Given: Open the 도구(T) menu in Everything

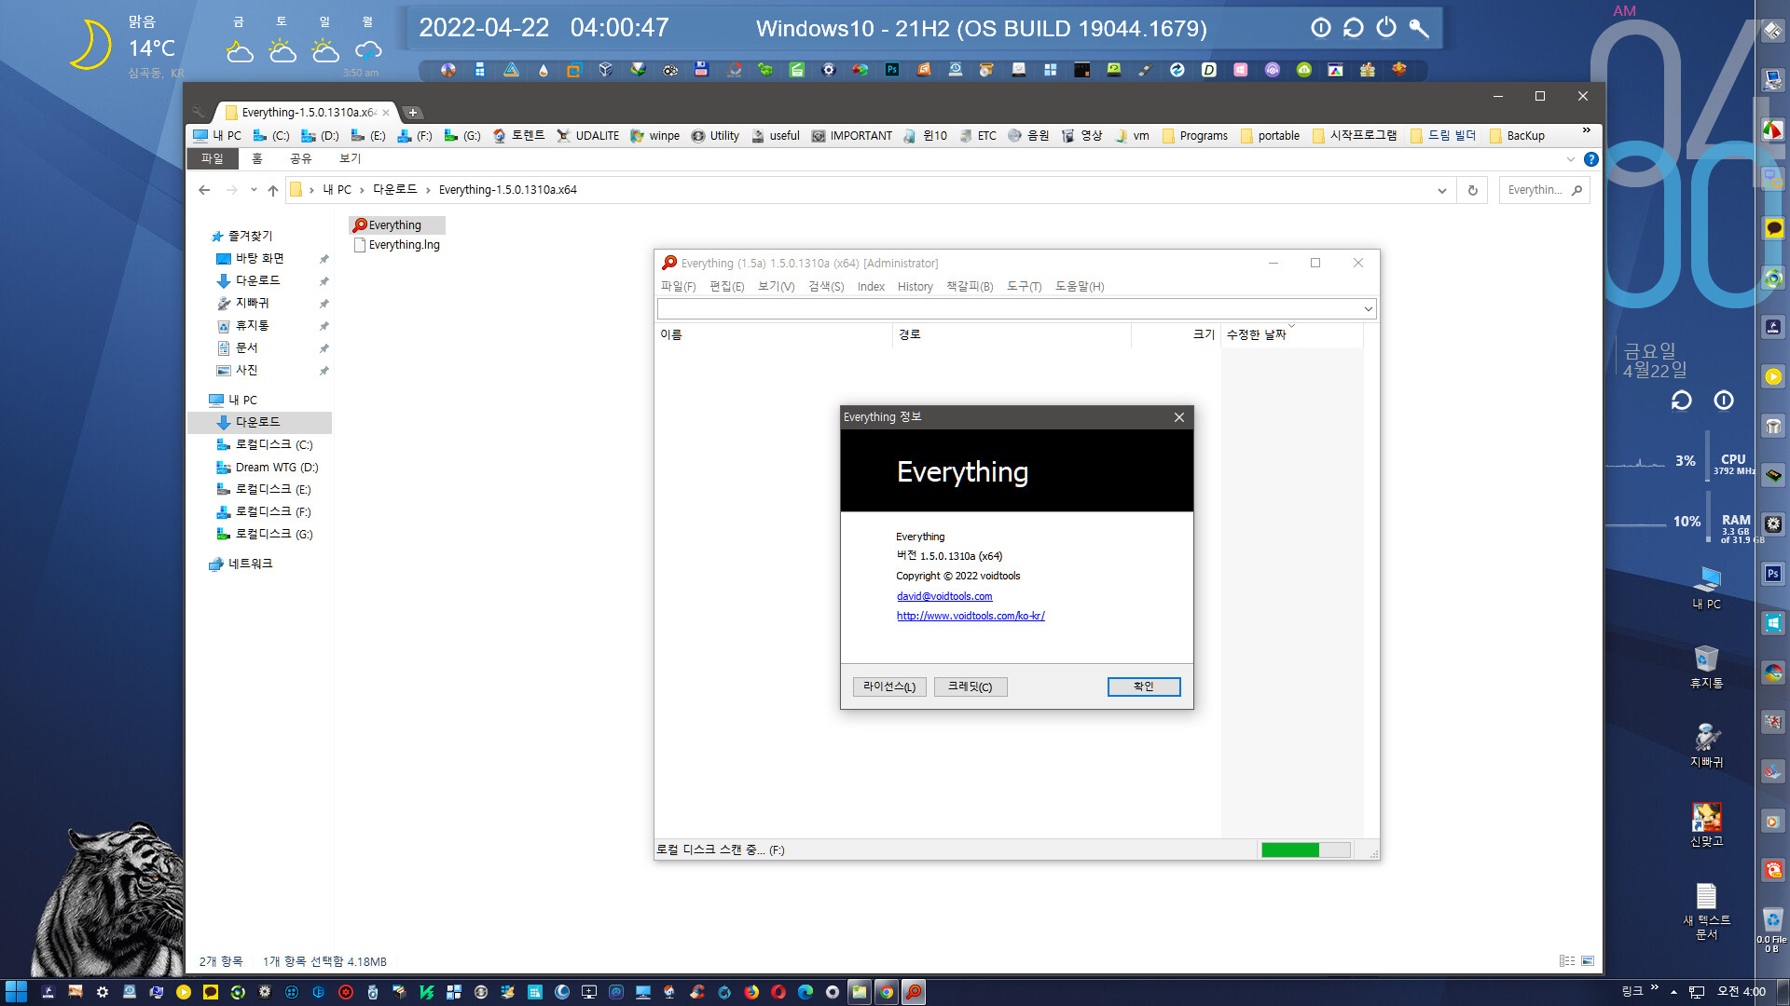Looking at the screenshot, I should point(1024,287).
